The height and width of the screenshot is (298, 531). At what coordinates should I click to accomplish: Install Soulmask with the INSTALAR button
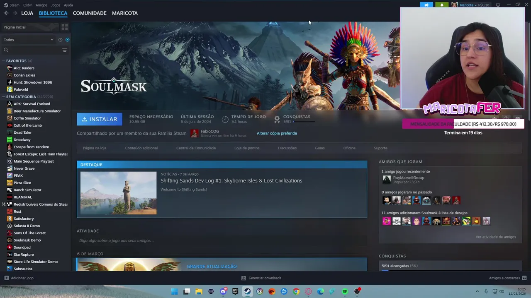(x=100, y=119)
